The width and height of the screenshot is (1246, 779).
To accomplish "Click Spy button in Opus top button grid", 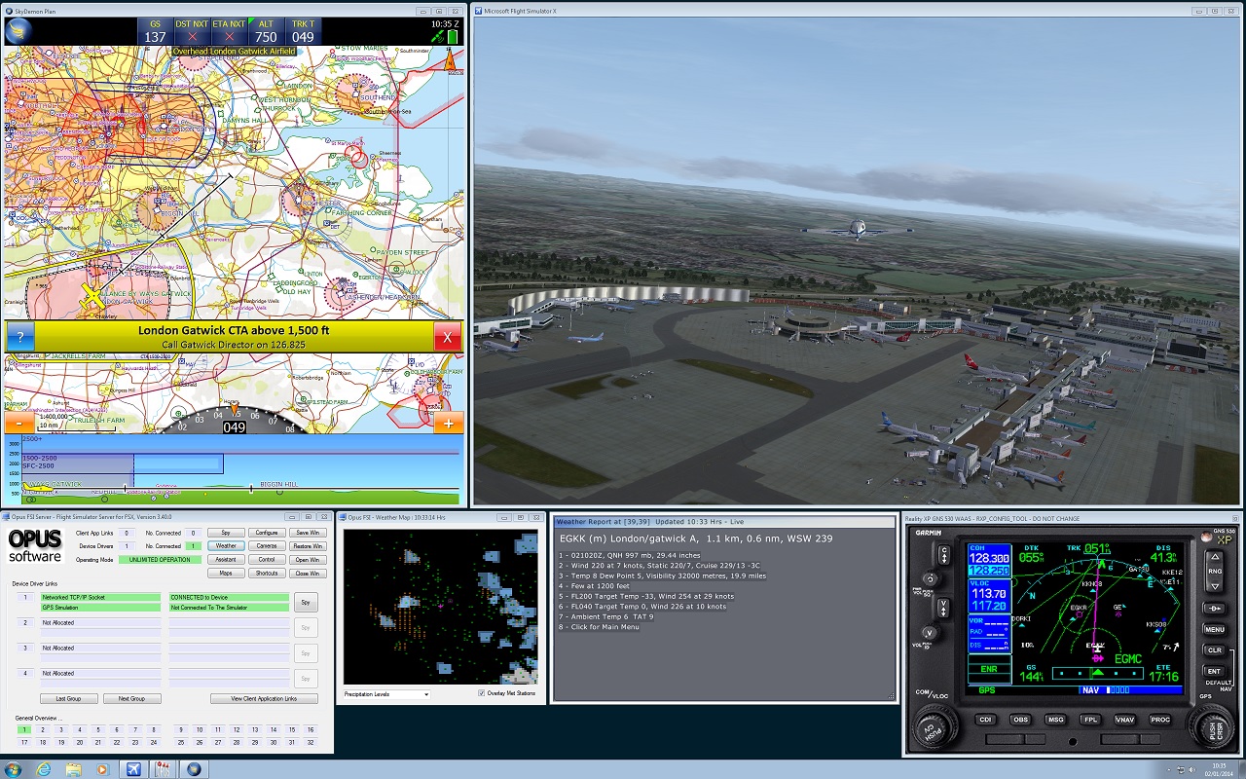I will 226,533.
